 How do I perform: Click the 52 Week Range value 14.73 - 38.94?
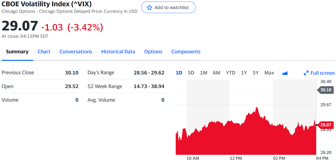(149, 86)
